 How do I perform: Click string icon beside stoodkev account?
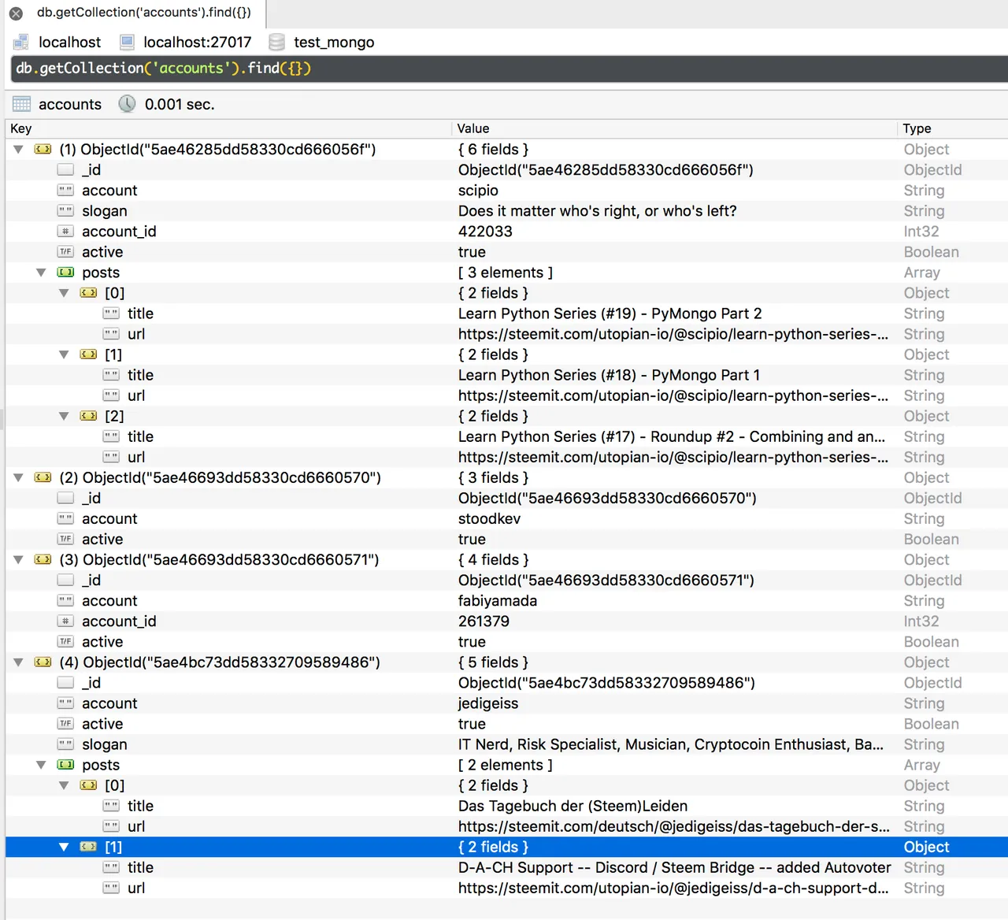[x=65, y=518]
